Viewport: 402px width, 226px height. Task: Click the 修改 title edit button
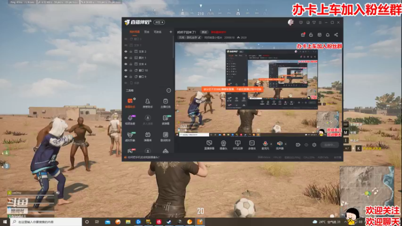point(204,32)
